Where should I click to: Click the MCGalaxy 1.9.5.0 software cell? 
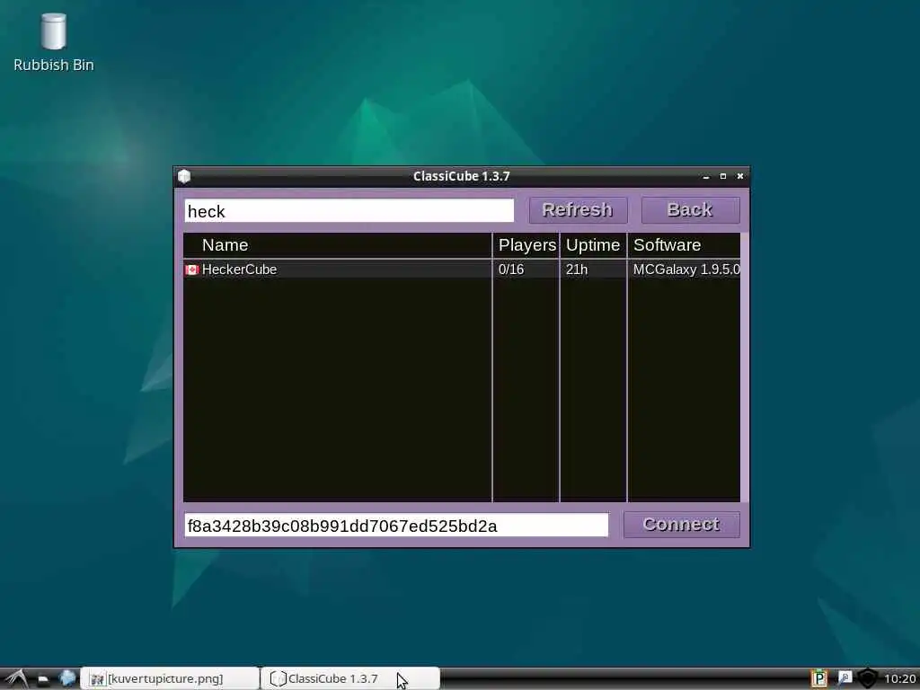click(686, 270)
